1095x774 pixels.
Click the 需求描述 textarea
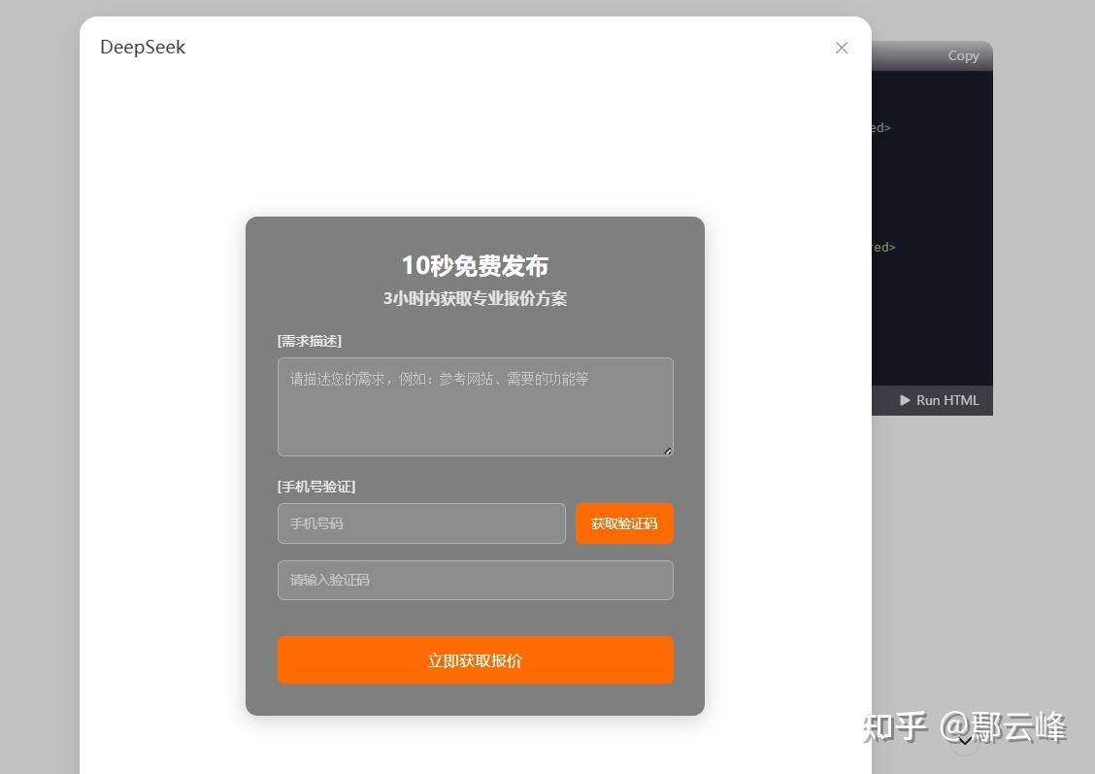pos(475,407)
